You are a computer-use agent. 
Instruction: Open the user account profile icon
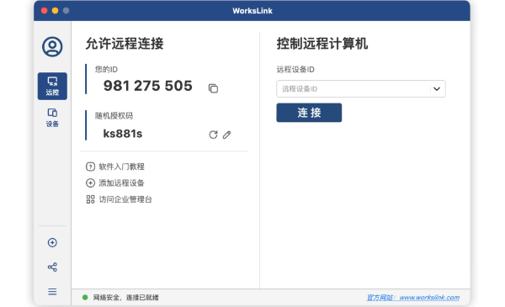click(52, 46)
